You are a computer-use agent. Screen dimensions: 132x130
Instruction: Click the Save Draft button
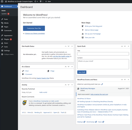pos(82,72)
